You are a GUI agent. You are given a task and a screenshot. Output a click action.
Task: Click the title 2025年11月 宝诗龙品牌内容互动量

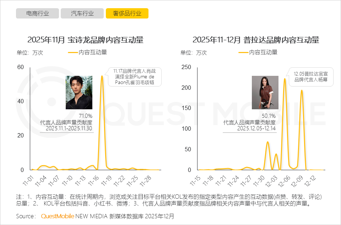point(86,40)
